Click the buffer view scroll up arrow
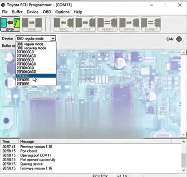Screen dimensions: 187x177 pos(184,52)
